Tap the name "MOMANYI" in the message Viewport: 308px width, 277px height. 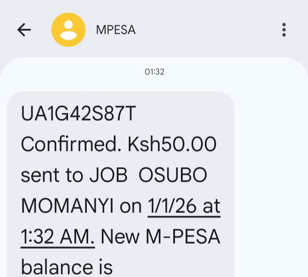pos(67,207)
